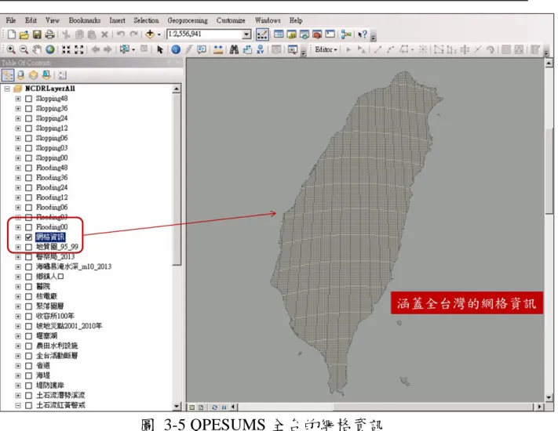Save the map document

(37, 34)
